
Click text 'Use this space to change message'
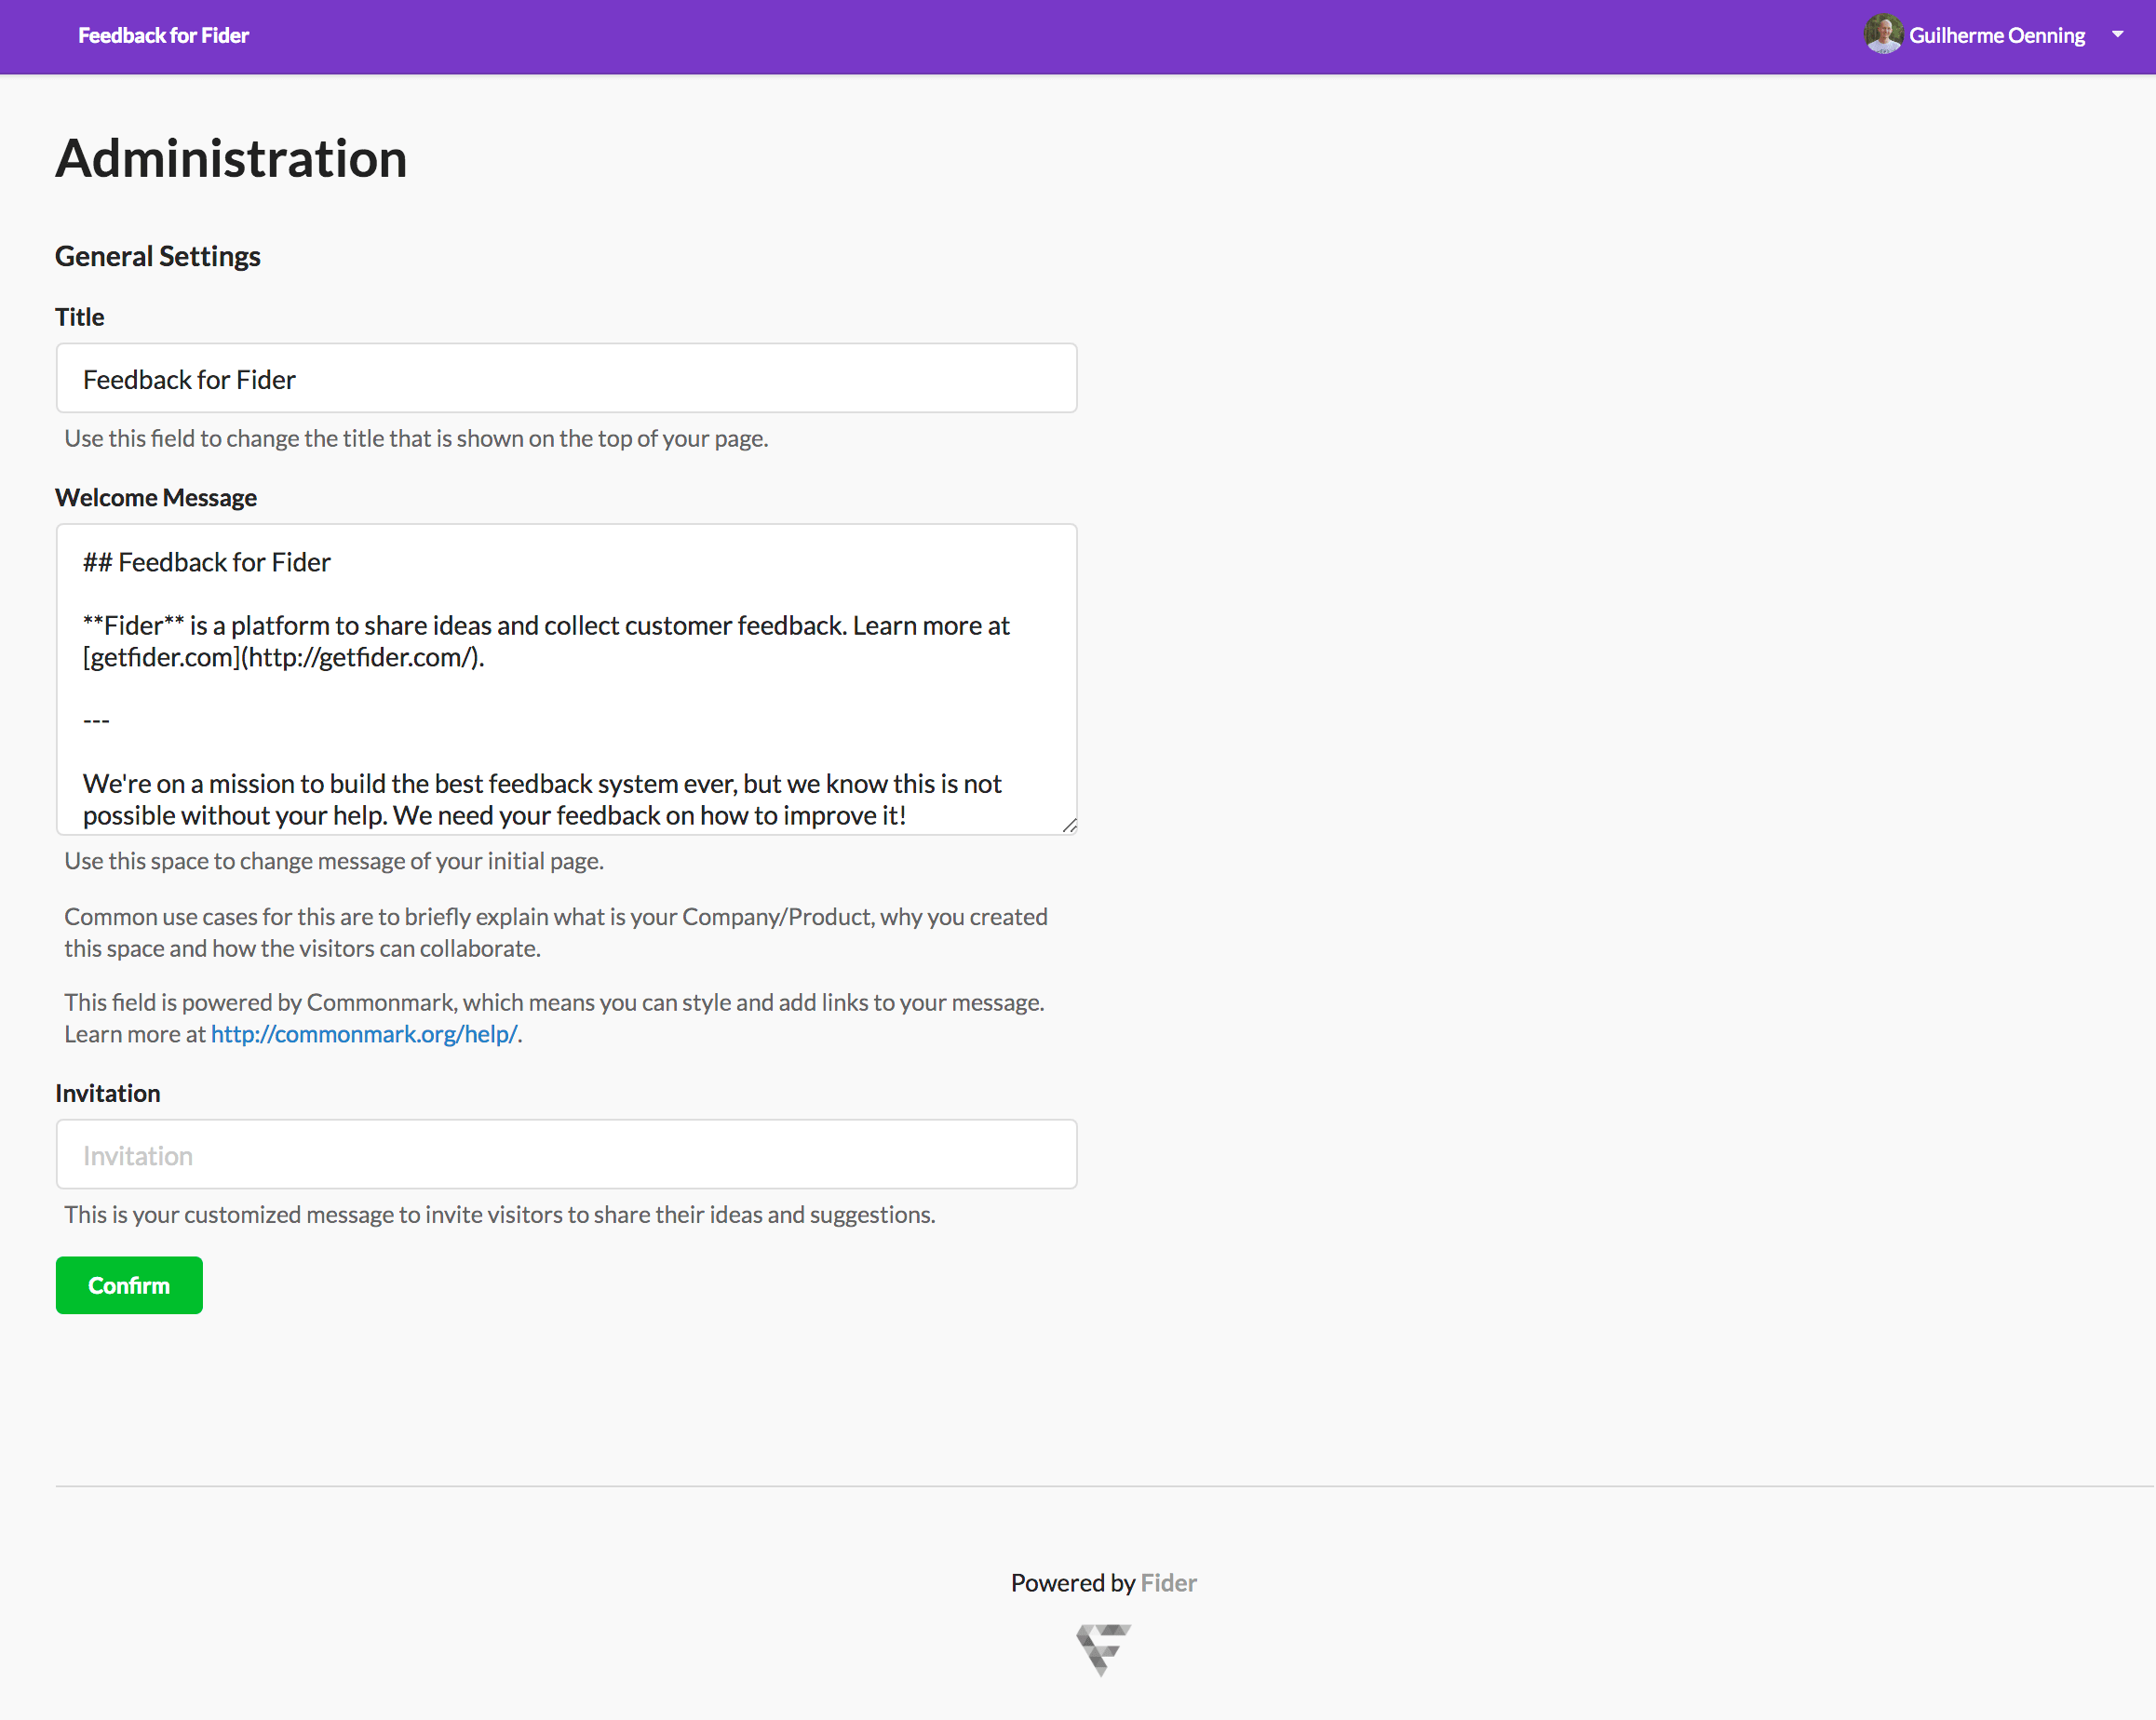334,861
